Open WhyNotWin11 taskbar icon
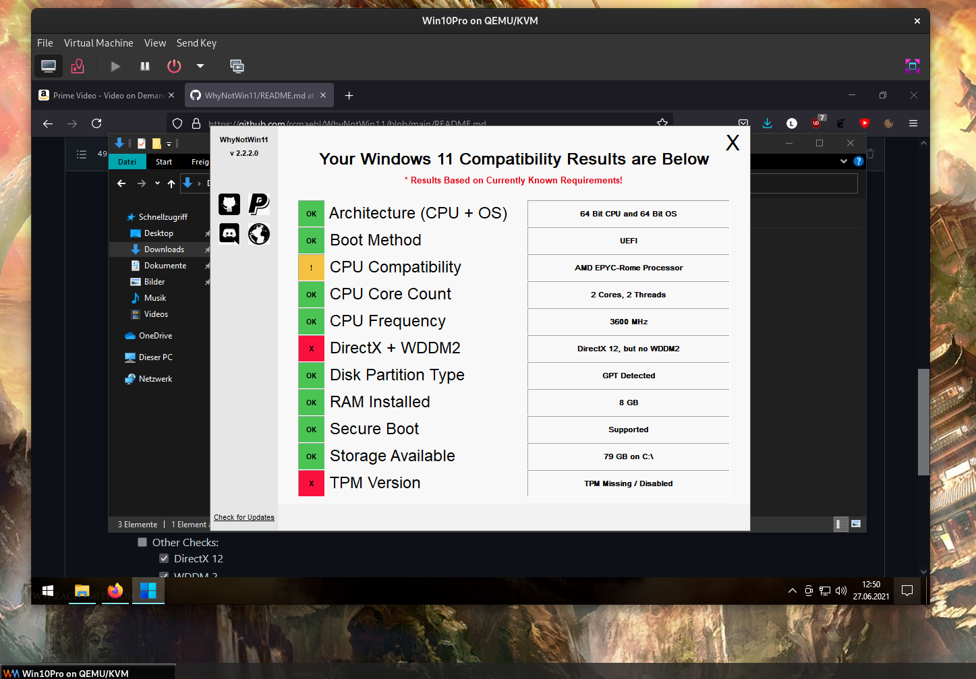The height and width of the screenshot is (679, 976). (x=148, y=591)
